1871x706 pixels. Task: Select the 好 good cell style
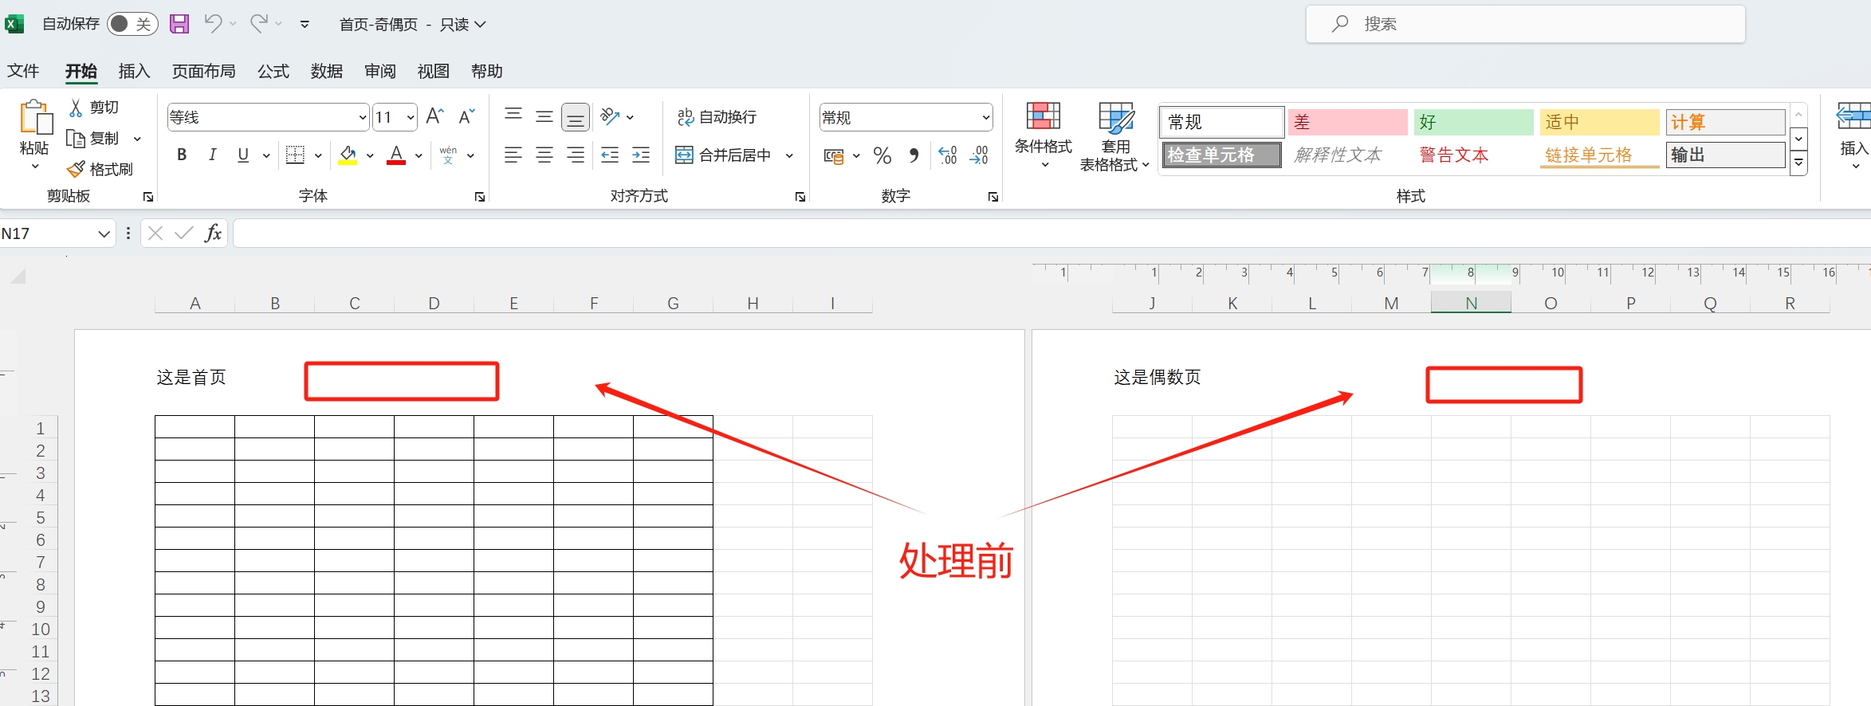pos(1473,122)
